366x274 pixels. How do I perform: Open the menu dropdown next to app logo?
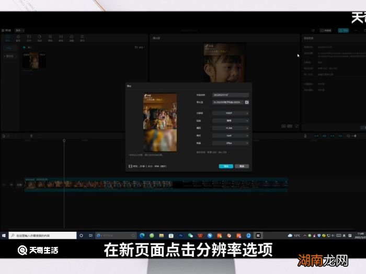click(x=20, y=30)
